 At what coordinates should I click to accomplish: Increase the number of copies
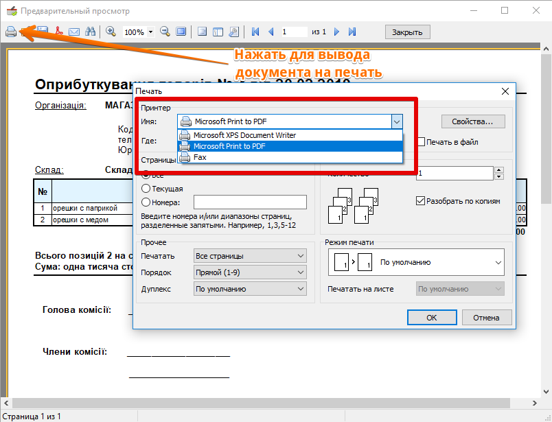tap(499, 170)
